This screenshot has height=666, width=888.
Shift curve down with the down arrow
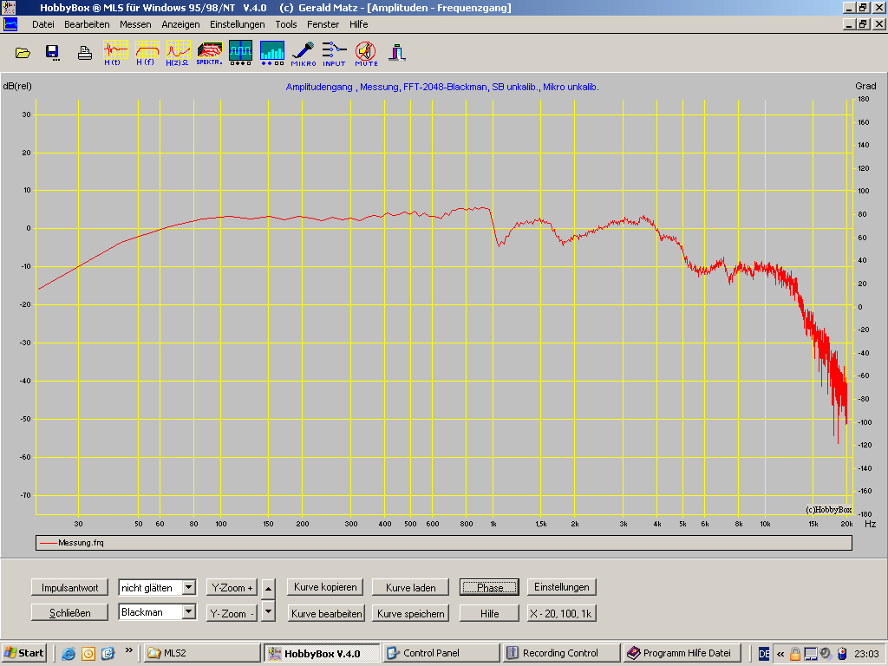coord(269,611)
